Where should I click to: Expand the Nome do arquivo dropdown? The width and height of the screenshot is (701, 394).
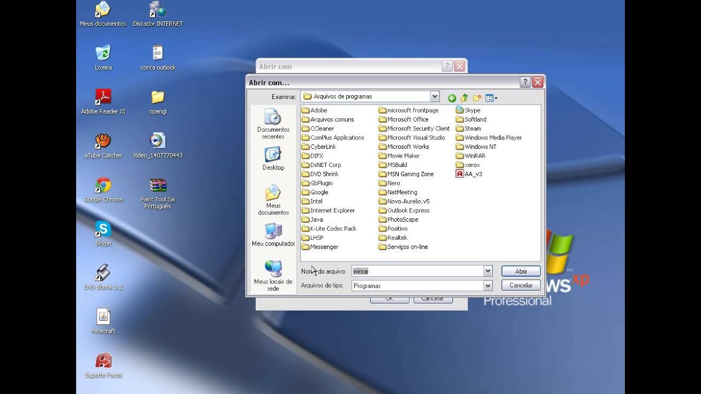(487, 271)
